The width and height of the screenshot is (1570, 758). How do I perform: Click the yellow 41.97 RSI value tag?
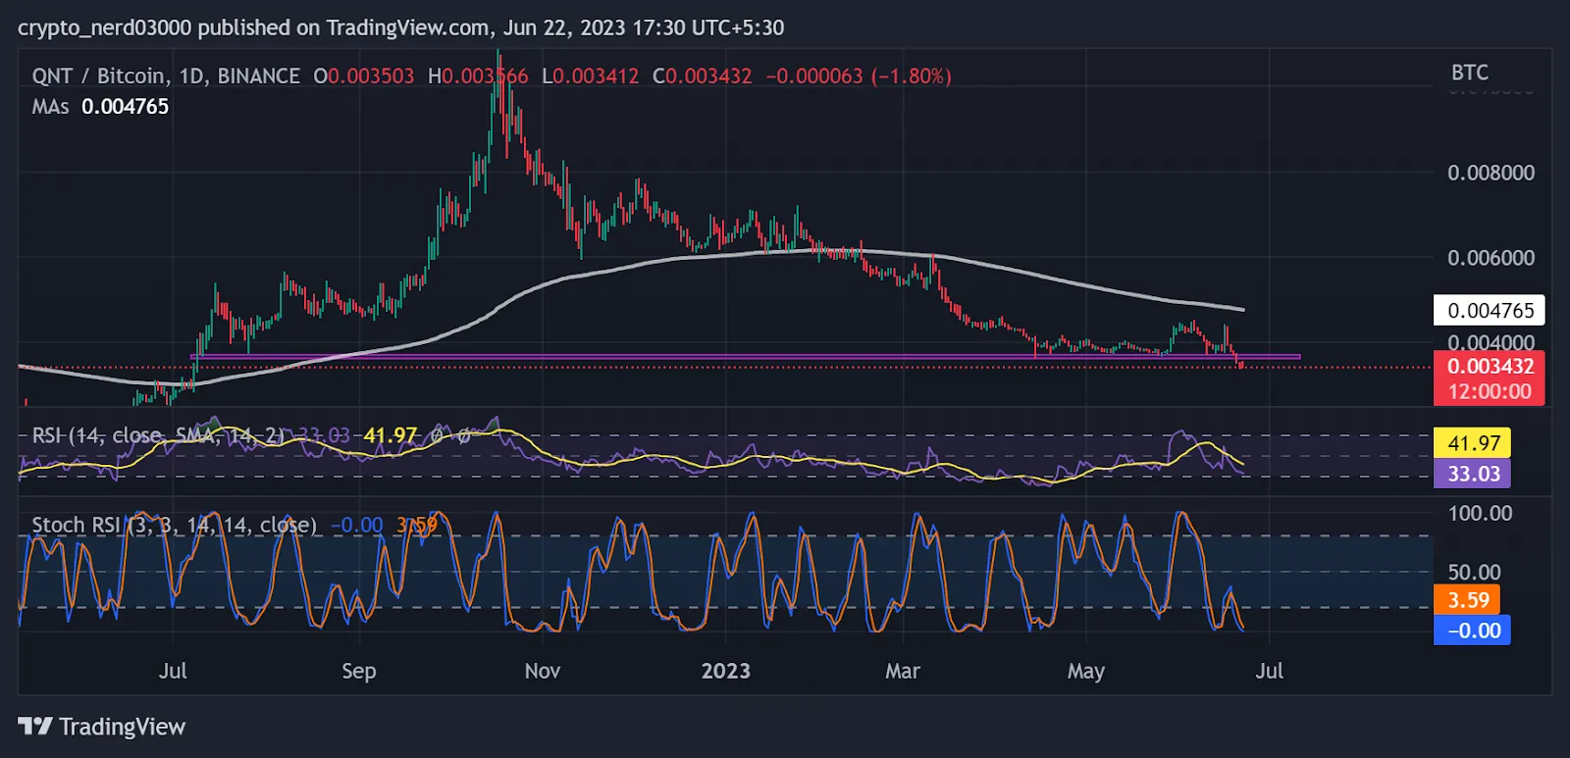point(1473,443)
